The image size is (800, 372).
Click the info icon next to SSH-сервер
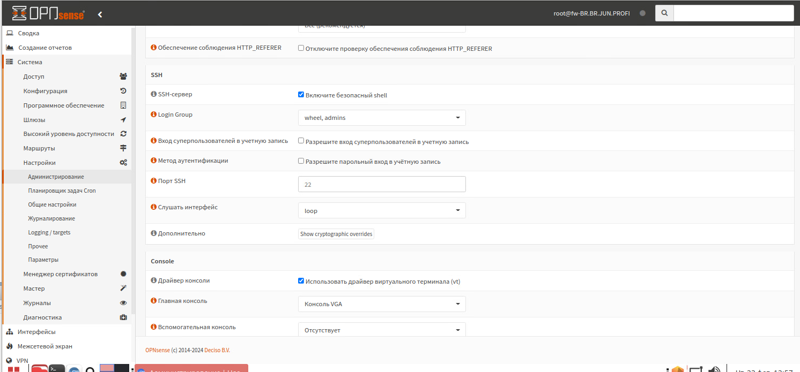(153, 94)
